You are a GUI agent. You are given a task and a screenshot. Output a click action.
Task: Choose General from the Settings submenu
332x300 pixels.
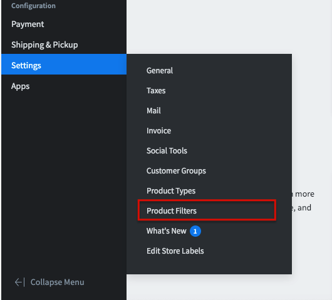pos(160,71)
